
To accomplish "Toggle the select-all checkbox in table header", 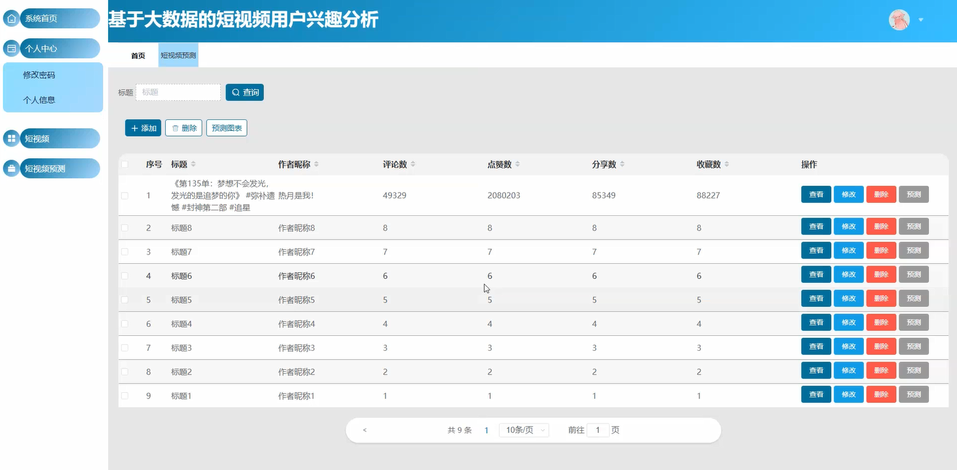I will click(x=125, y=164).
